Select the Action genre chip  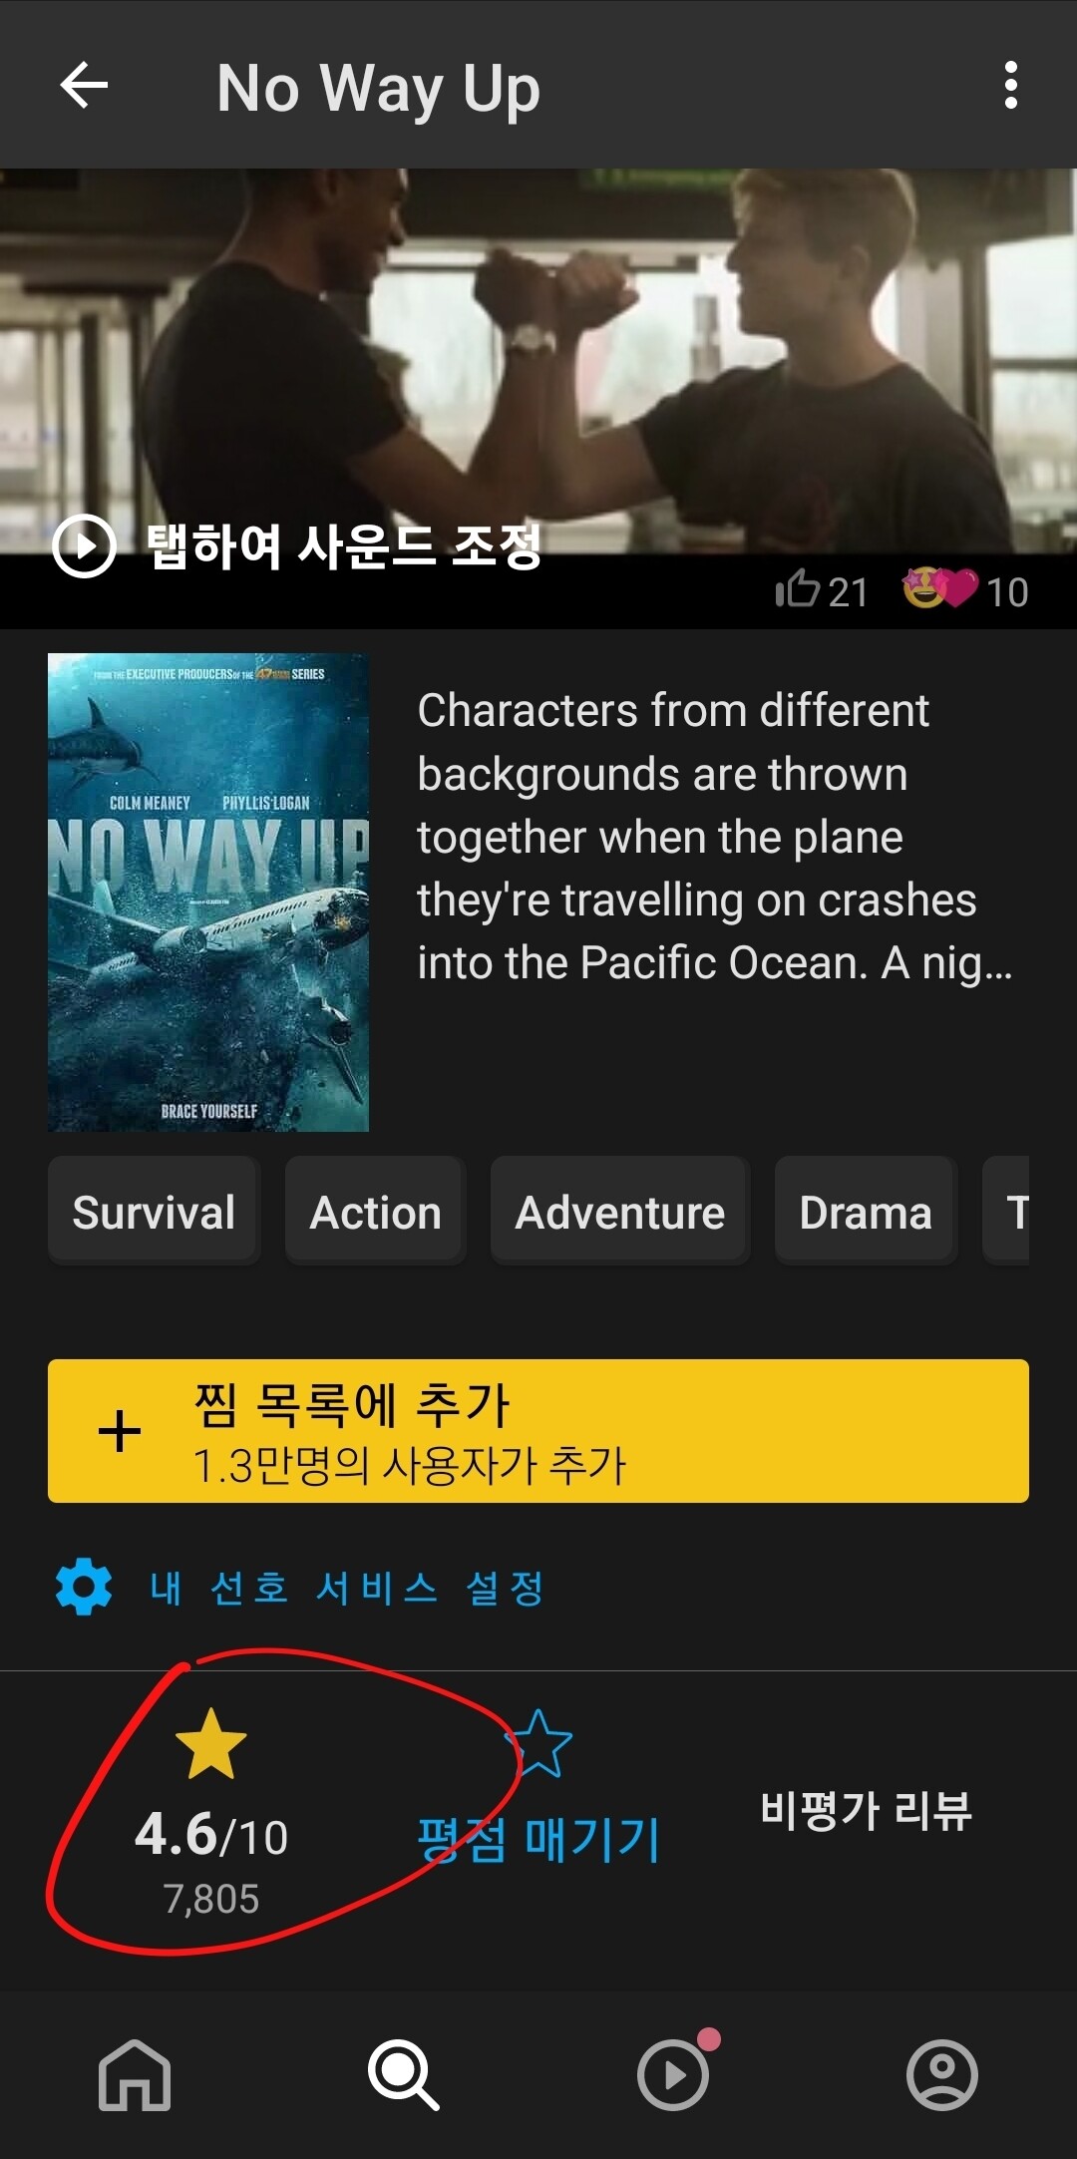[x=376, y=1212]
